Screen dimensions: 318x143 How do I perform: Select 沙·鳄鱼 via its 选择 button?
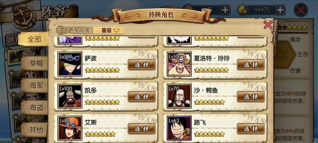pos(251,97)
